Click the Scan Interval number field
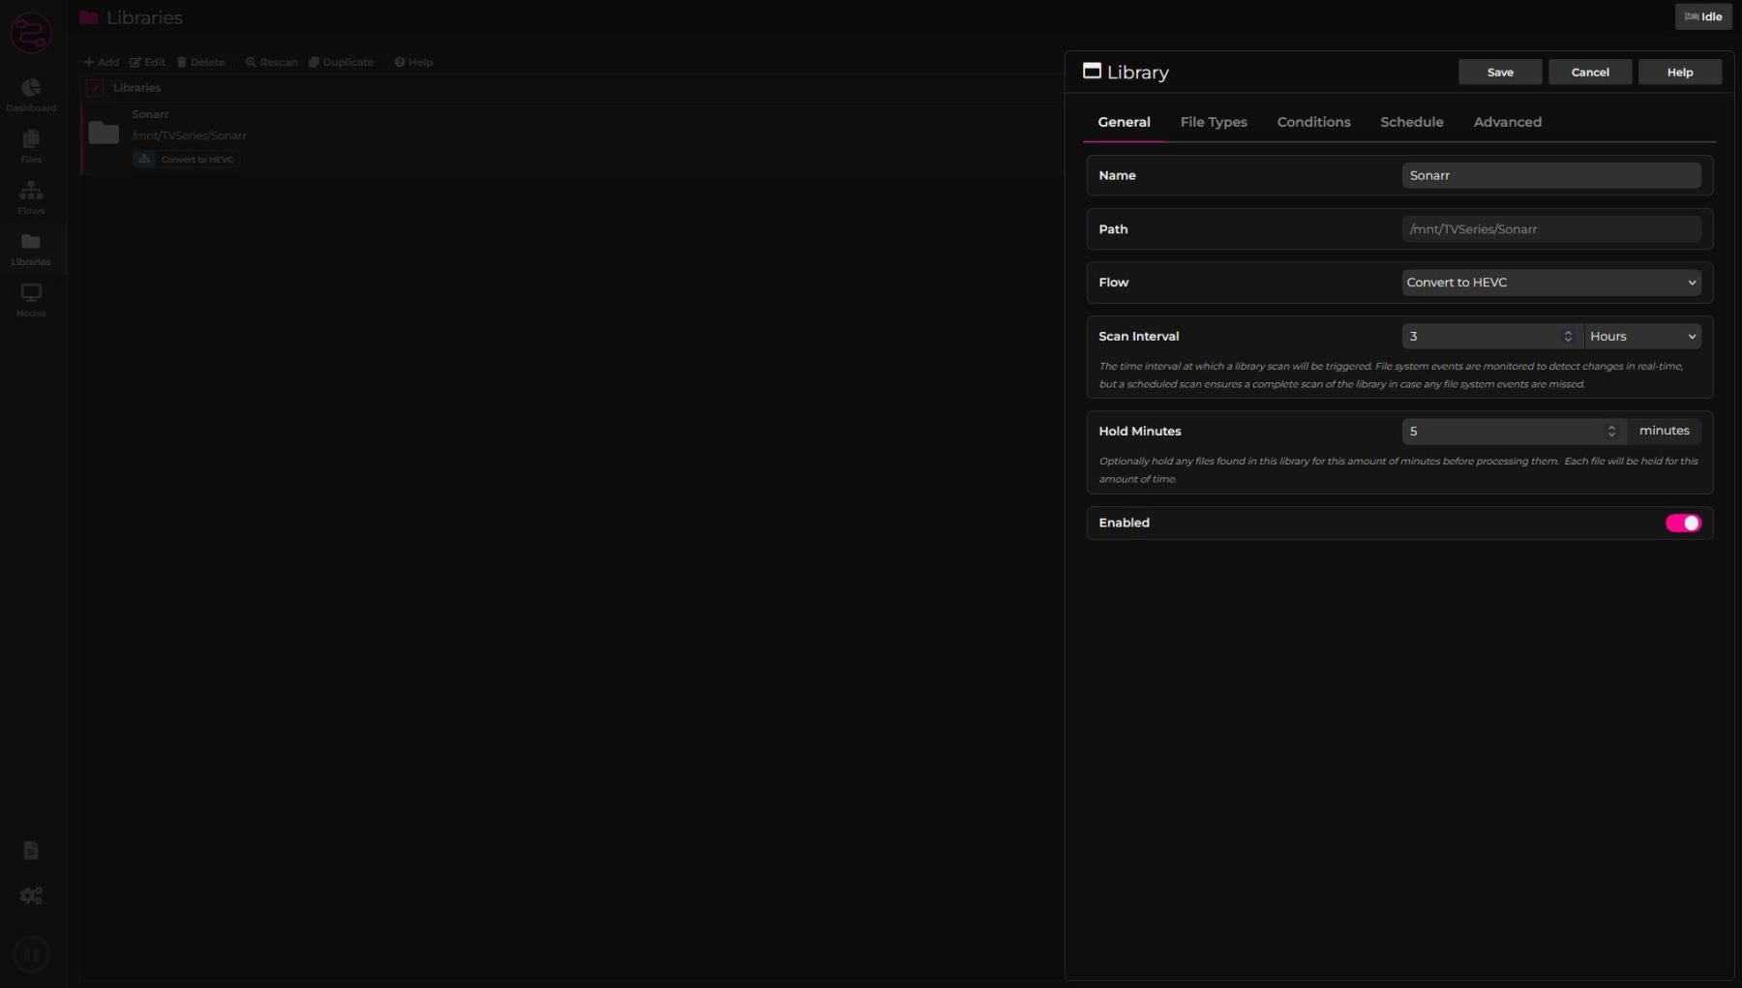 [1491, 336]
